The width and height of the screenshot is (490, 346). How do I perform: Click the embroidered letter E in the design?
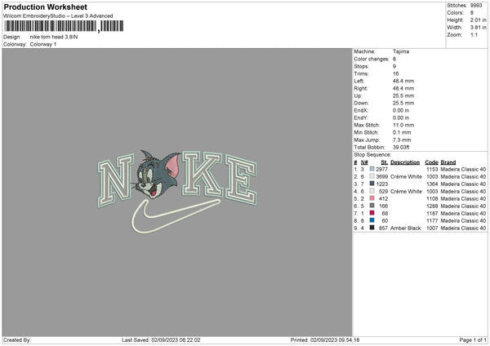[241, 180]
